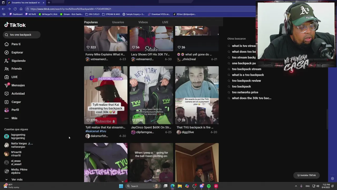Viewport: 337px width, 190px height.
Task: Open the TikTok logo home link
Action: tap(15, 25)
